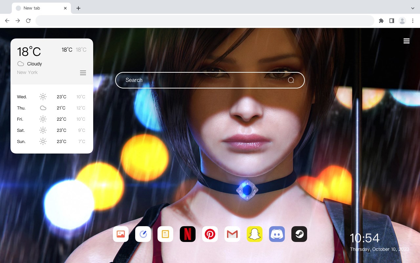Image resolution: width=420 pixels, height=263 pixels.
Task: Click the 21°C high for Thursday
Action: click(61, 108)
